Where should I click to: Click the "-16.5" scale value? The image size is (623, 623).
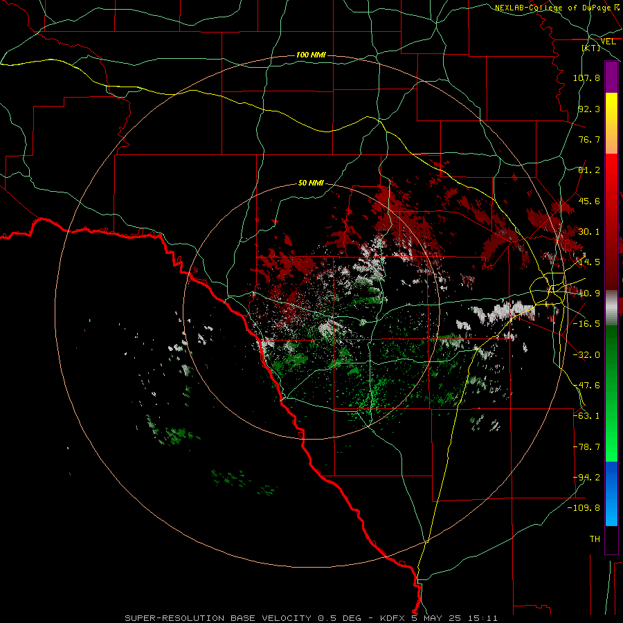[x=586, y=324]
